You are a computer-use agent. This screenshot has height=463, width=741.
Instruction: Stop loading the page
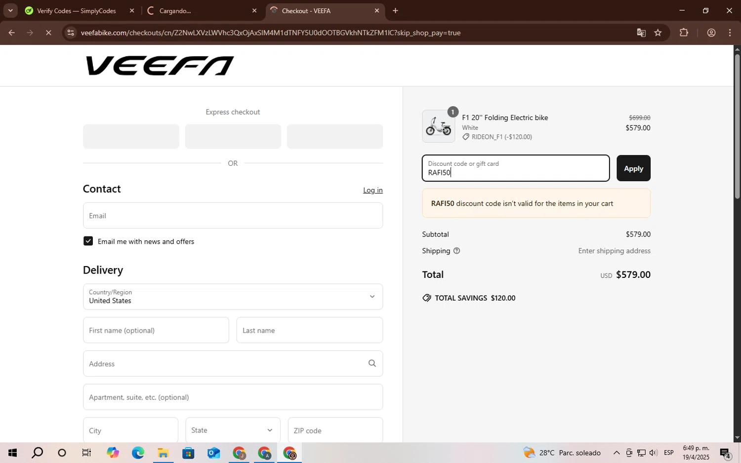tap(48, 33)
